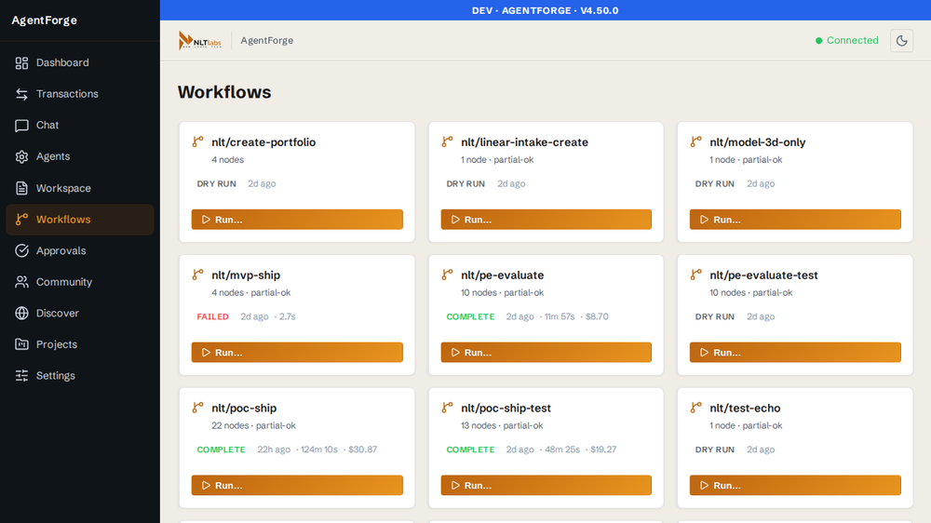Click the Connected status indicator
The image size is (931, 523).
click(846, 40)
